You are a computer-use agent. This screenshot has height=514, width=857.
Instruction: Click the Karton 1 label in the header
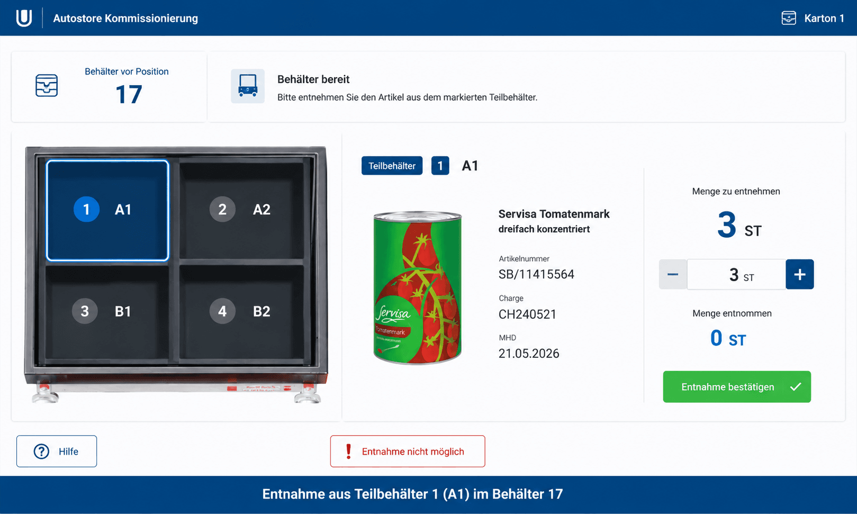pyautogui.click(x=824, y=18)
